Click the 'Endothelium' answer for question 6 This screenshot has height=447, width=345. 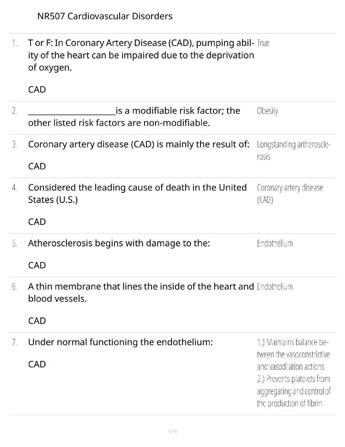tap(275, 287)
